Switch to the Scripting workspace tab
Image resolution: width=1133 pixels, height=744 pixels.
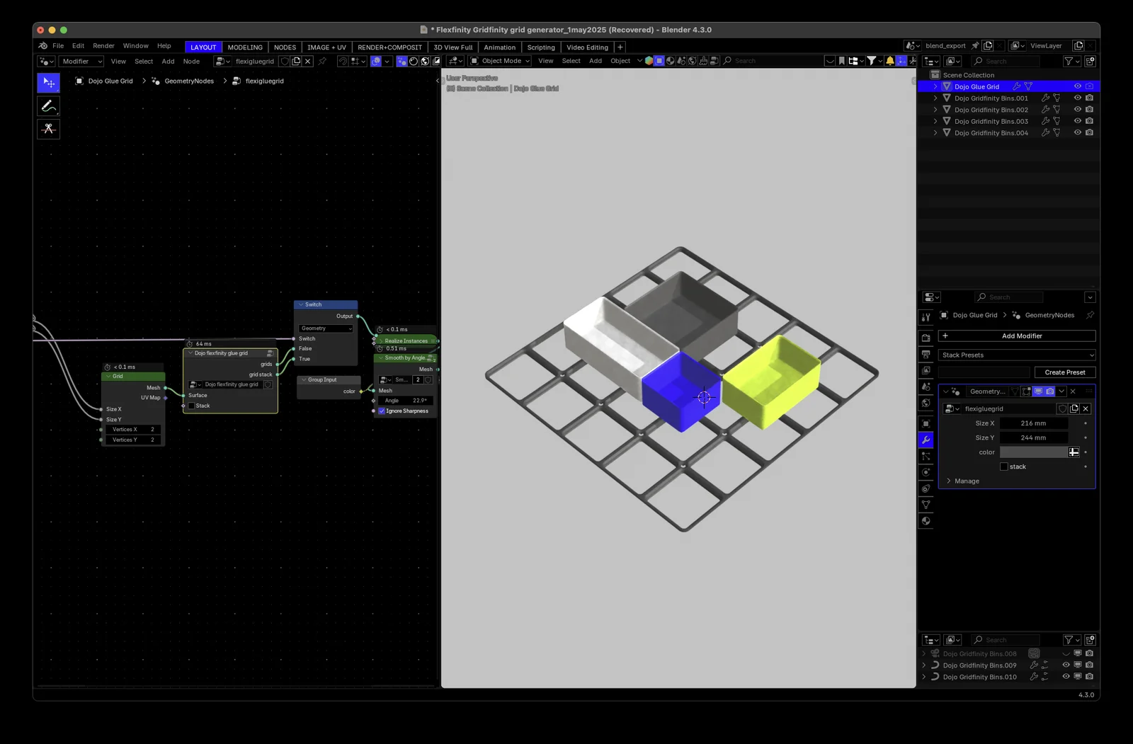click(x=541, y=47)
